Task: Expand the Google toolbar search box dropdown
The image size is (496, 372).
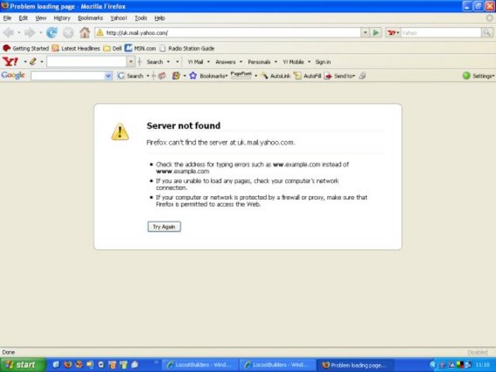Action: tap(108, 75)
